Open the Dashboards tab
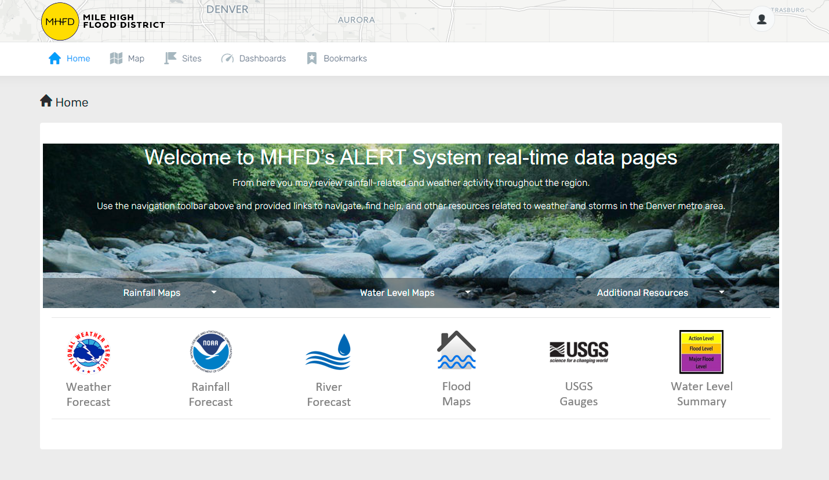829x480 pixels. [x=254, y=58]
